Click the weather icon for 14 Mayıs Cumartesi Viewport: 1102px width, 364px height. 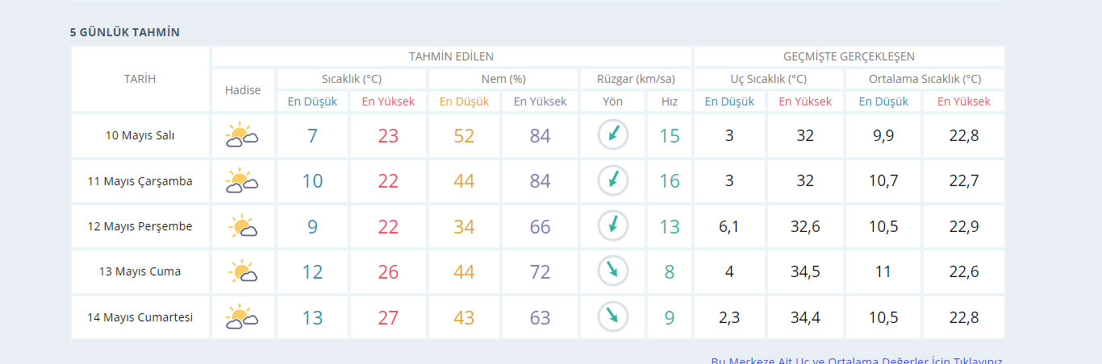(242, 317)
